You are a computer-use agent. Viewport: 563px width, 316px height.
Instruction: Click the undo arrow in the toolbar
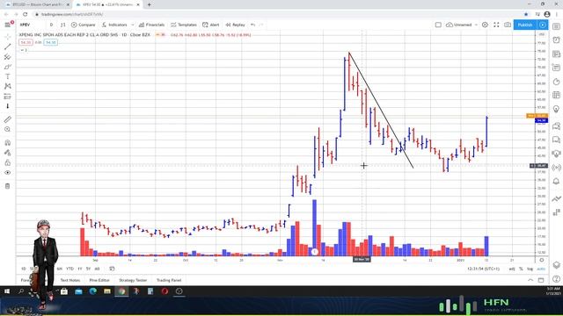[252, 25]
